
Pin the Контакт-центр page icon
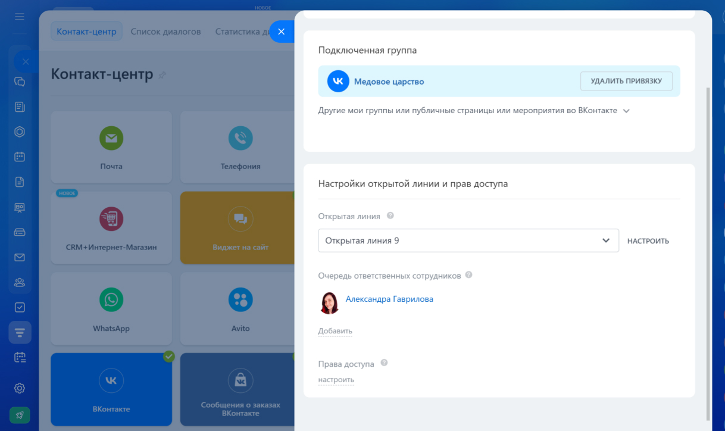click(162, 75)
